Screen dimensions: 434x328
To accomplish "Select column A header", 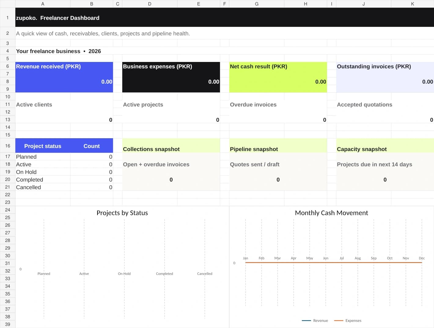I will point(43,4).
